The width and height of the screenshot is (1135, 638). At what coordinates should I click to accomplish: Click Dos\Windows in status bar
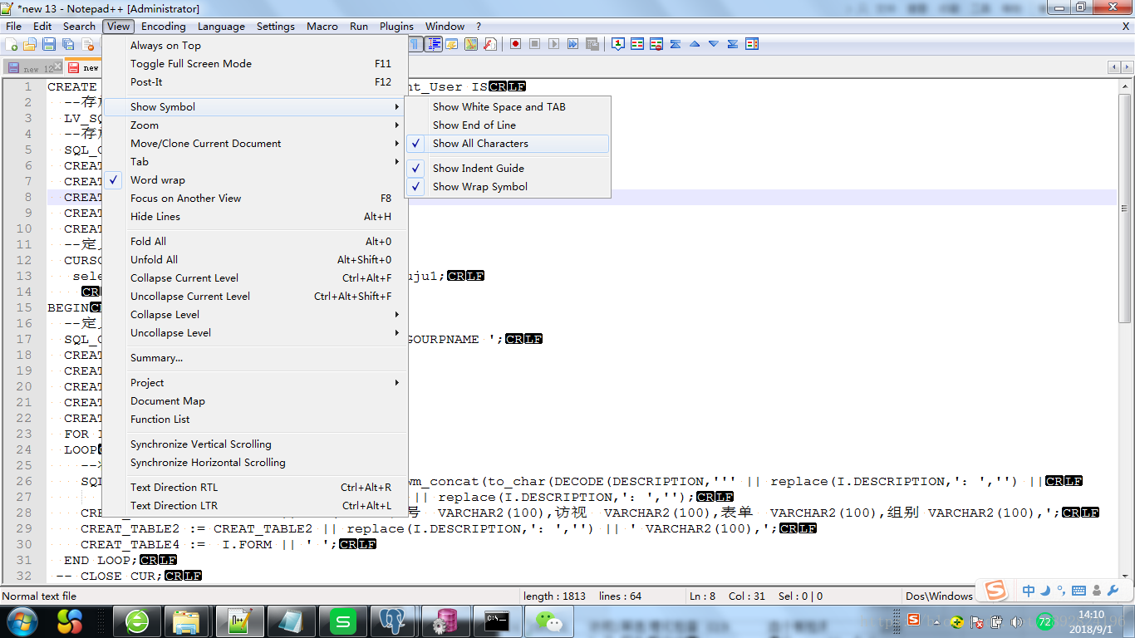(x=939, y=596)
